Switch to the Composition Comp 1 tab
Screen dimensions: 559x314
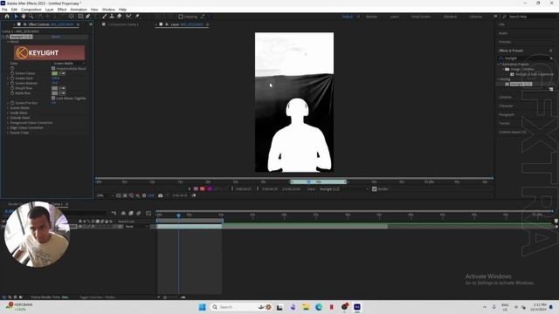click(123, 24)
